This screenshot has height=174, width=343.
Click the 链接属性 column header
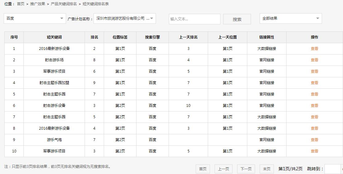coord(266,37)
